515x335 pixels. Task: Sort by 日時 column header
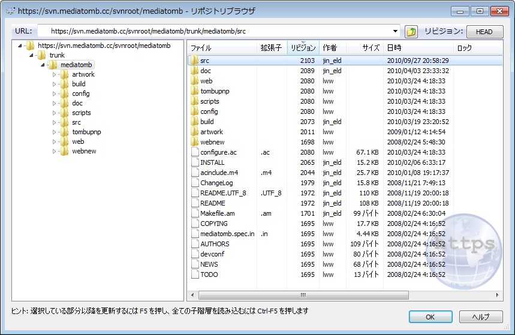[418, 48]
